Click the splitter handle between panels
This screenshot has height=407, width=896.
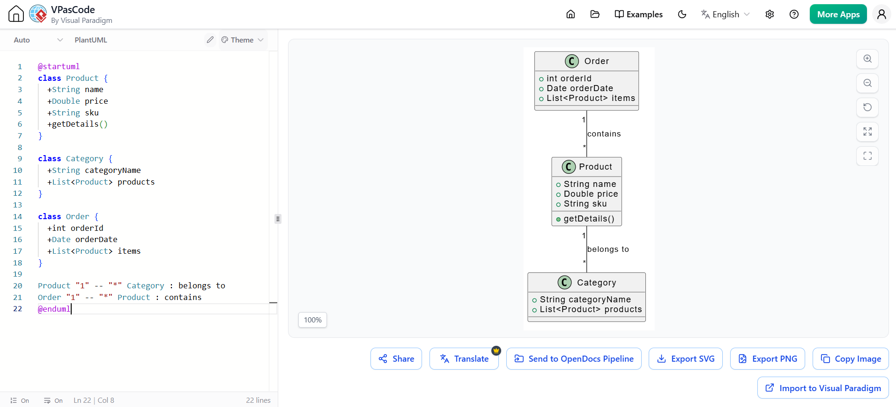click(278, 219)
